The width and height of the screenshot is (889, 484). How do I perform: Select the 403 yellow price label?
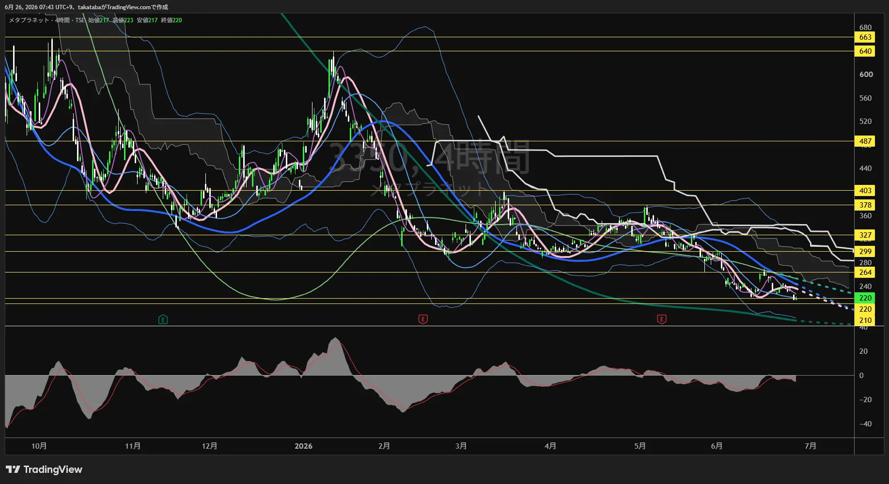865,191
